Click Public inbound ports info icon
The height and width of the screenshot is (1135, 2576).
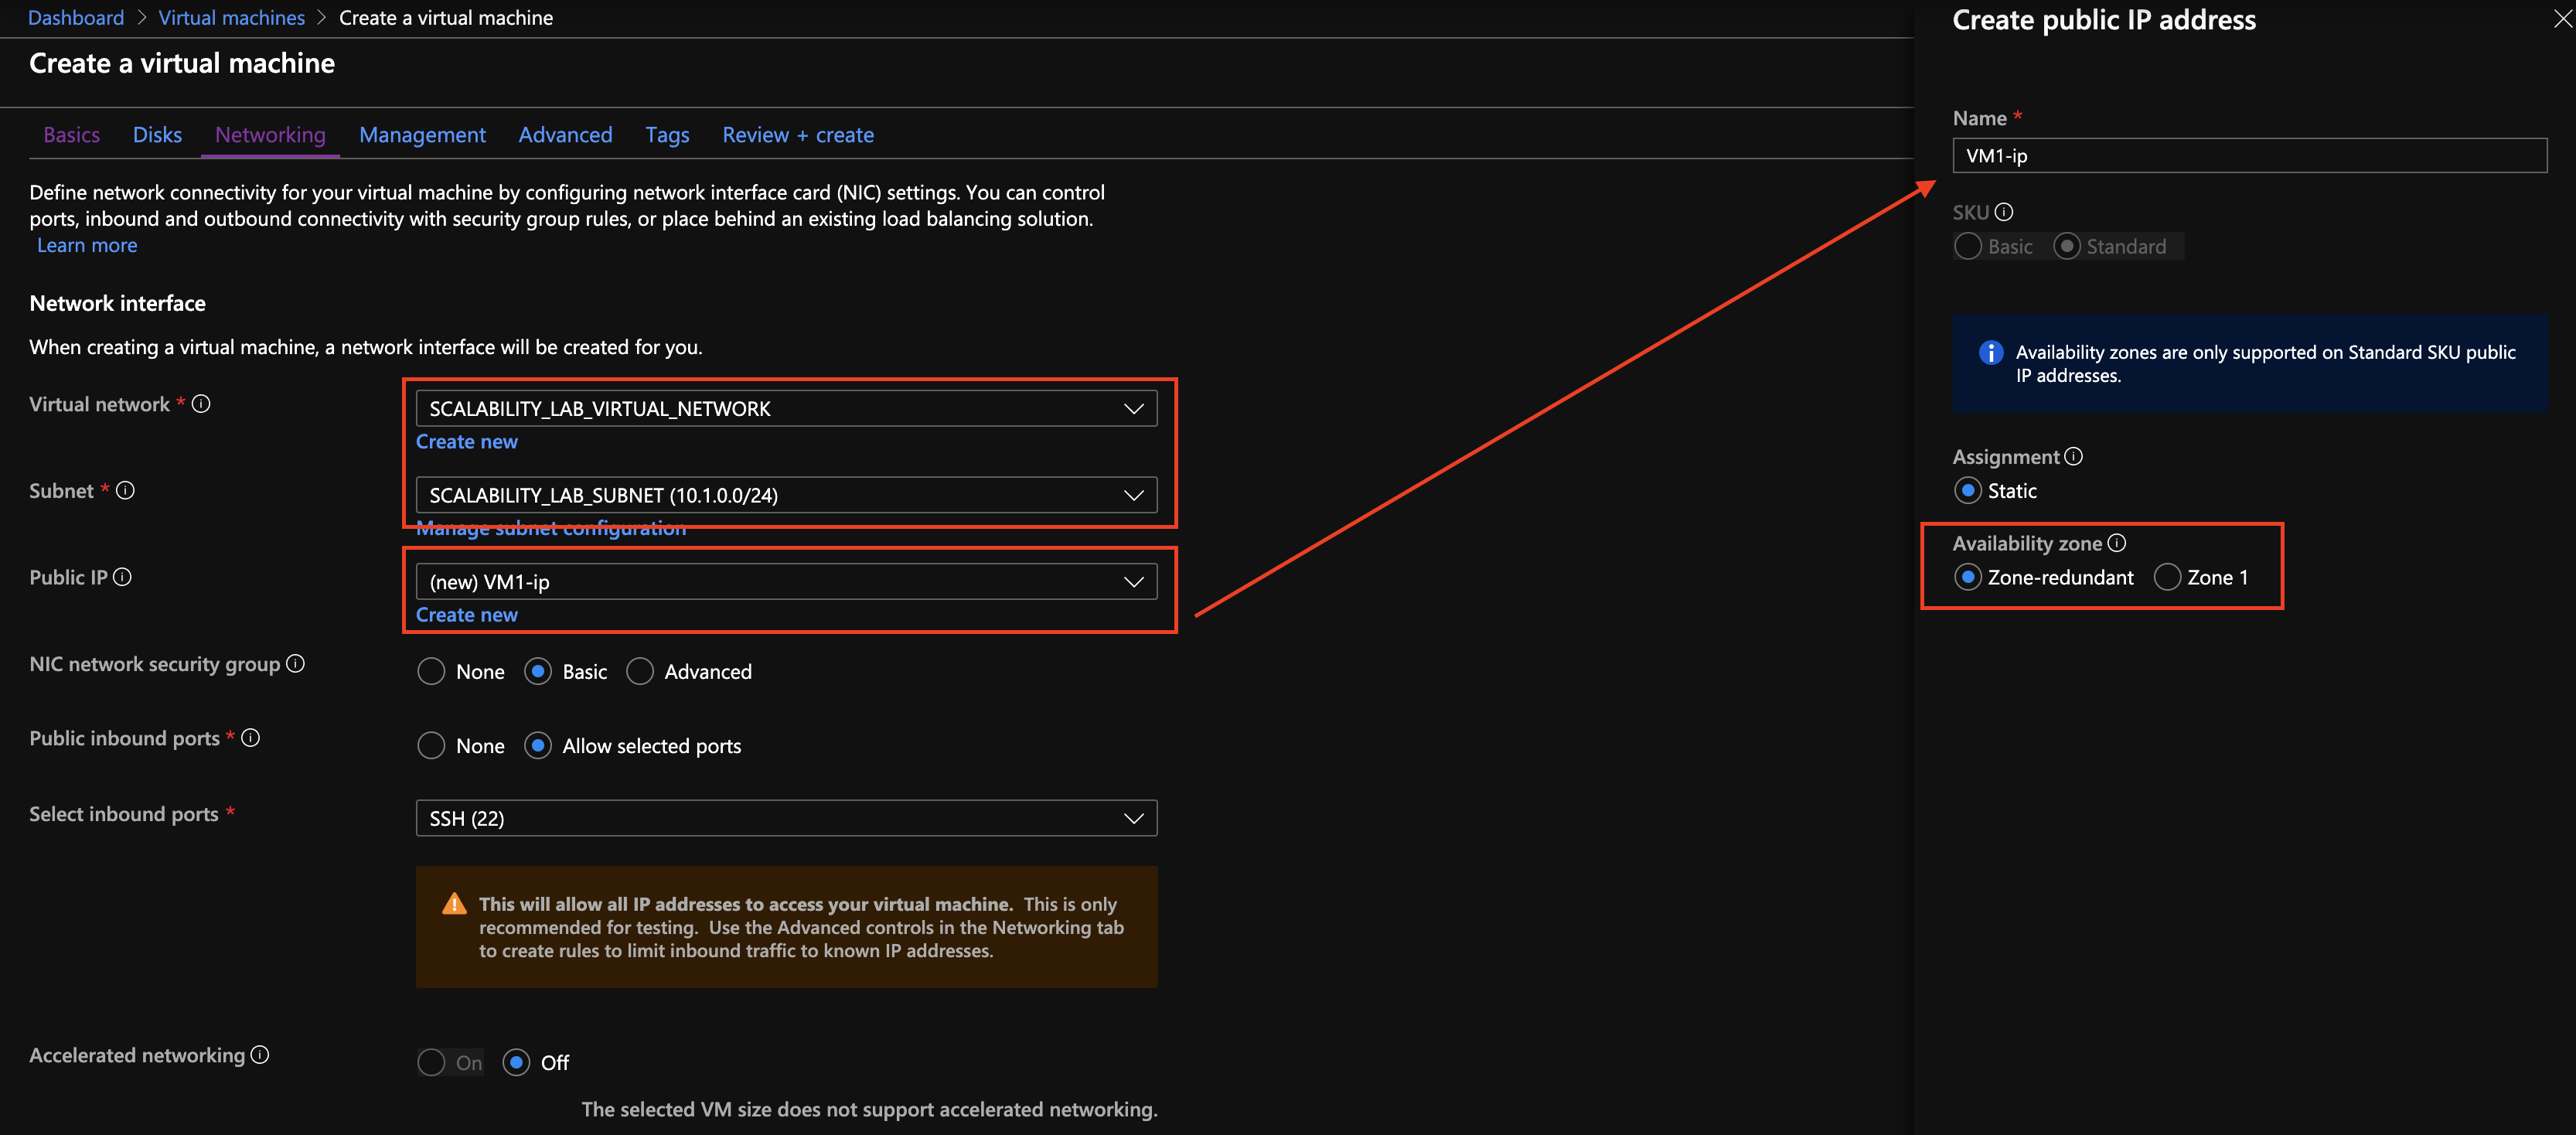pyautogui.click(x=251, y=738)
